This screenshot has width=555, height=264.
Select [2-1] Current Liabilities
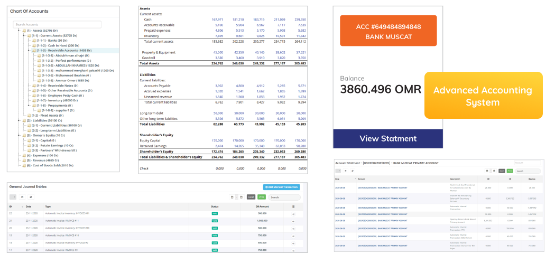click(x=57, y=125)
